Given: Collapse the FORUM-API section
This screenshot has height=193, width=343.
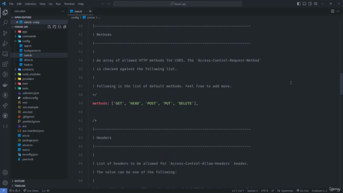Looking at the screenshot, I should 12,27.
